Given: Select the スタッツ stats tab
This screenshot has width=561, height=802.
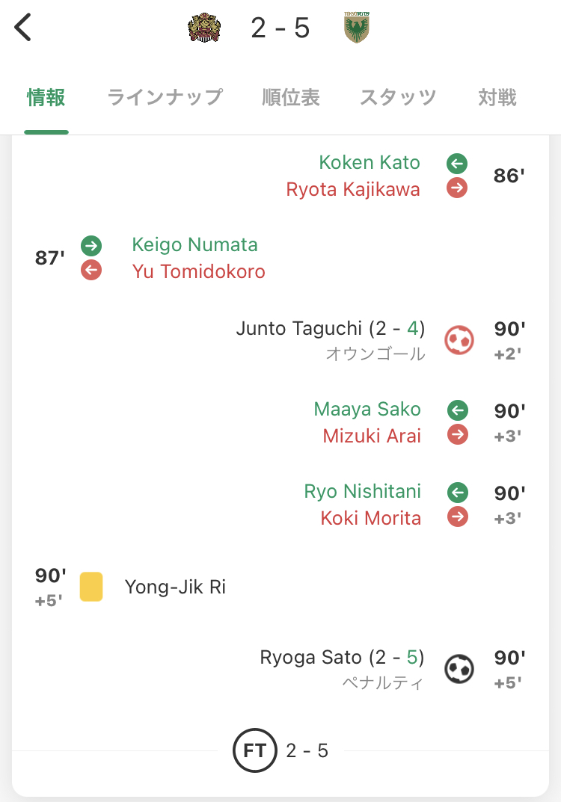Looking at the screenshot, I should pos(398,97).
